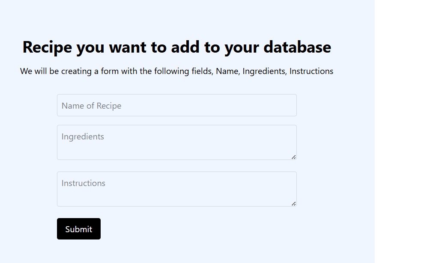
Task: Click the word "database" in the heading
Action: tap(297, 47)
